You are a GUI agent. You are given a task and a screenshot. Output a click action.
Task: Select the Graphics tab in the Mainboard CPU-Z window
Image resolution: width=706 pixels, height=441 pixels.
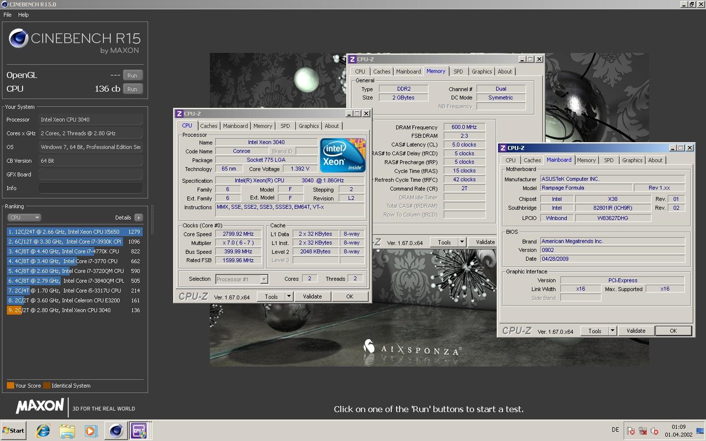click(x=632, y=160)
